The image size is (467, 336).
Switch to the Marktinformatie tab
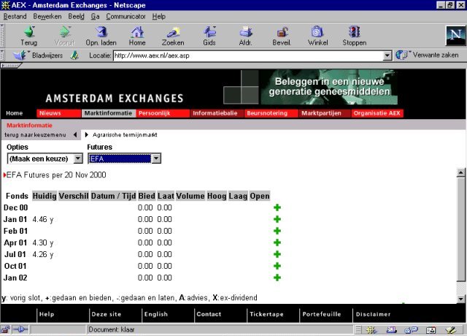tap(109, 113)
